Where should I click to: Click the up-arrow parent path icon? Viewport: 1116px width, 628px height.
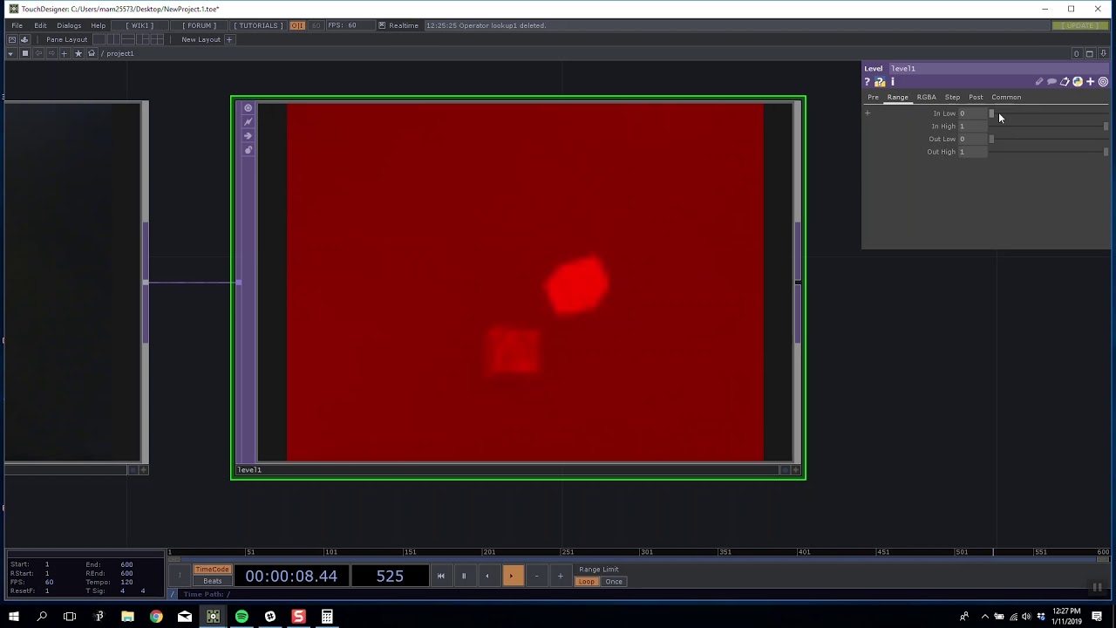(x=92, y=53)
